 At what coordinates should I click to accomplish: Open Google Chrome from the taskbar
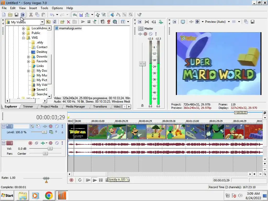(49, 196)
